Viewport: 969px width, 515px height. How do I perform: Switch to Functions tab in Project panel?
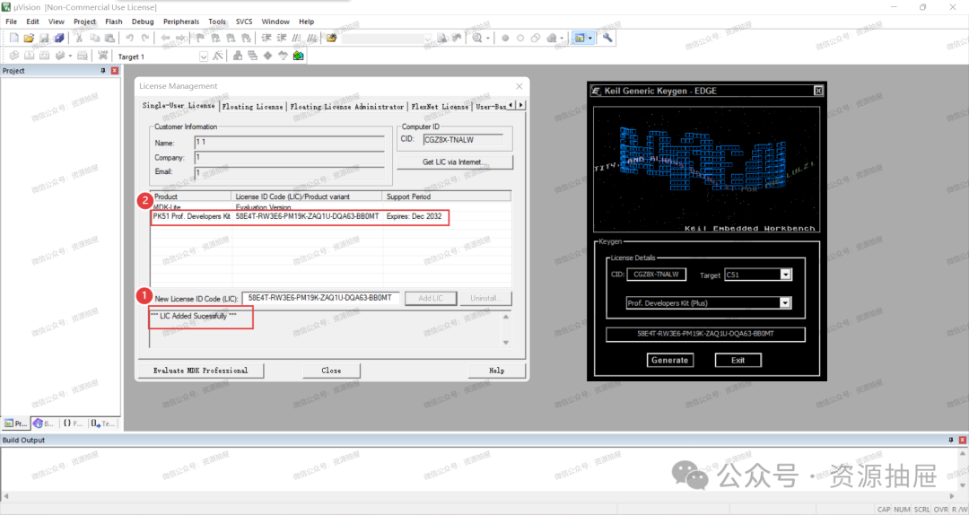tap(73, 423)
